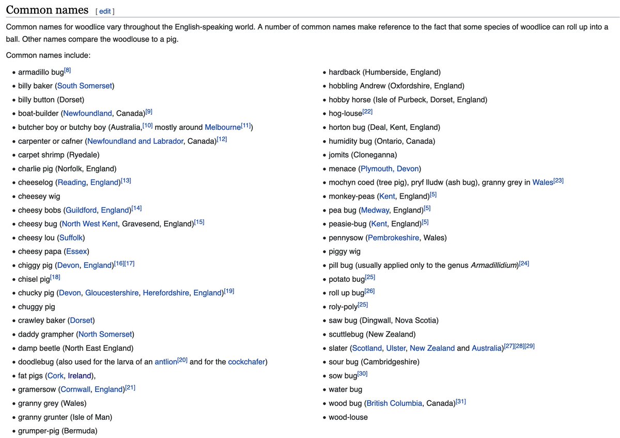
Task: Click the 'carpet shrimp (Ryedale)' list entry
Action: tap(59, 155)
